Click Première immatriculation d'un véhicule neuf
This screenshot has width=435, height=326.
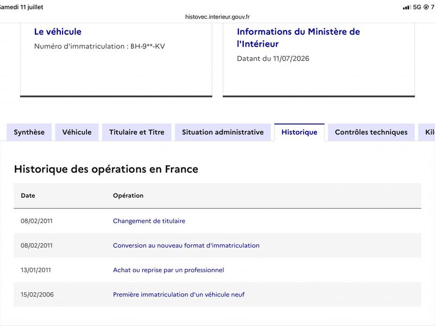tap(179, 294)
